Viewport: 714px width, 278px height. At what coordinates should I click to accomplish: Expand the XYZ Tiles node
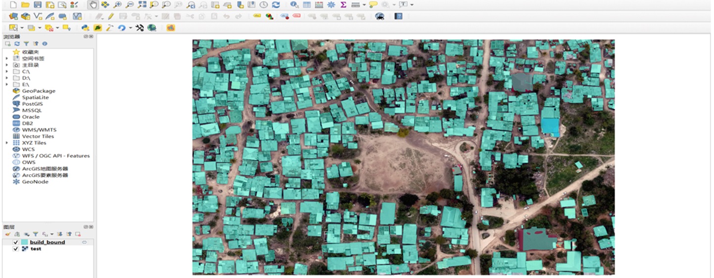[x=7, y=143]
